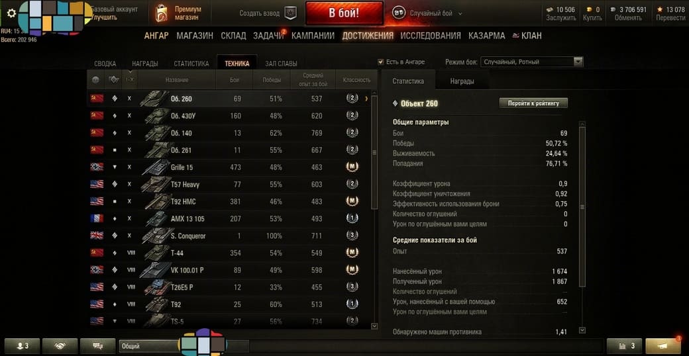Viewport: 689px width, 356px height.
Task: Click the 'В бой!' button
Action: [344, 13]
